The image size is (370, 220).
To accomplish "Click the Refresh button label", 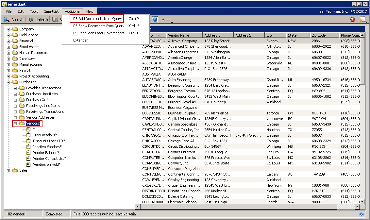I will 42,19.
